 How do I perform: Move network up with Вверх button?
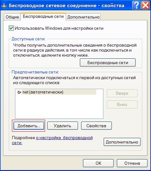(122, 93)
